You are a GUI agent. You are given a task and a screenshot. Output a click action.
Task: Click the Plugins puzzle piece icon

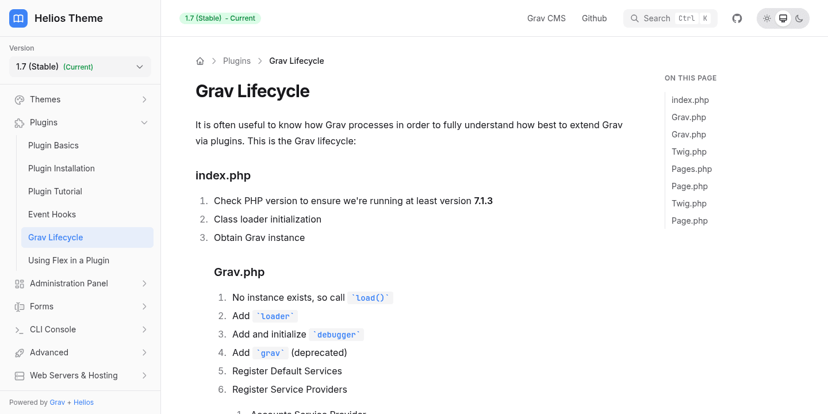click(20, 122)
